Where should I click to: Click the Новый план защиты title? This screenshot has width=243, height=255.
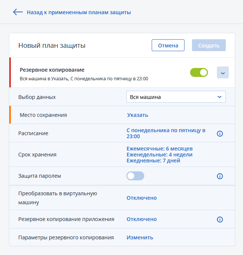tap(52, 46)
